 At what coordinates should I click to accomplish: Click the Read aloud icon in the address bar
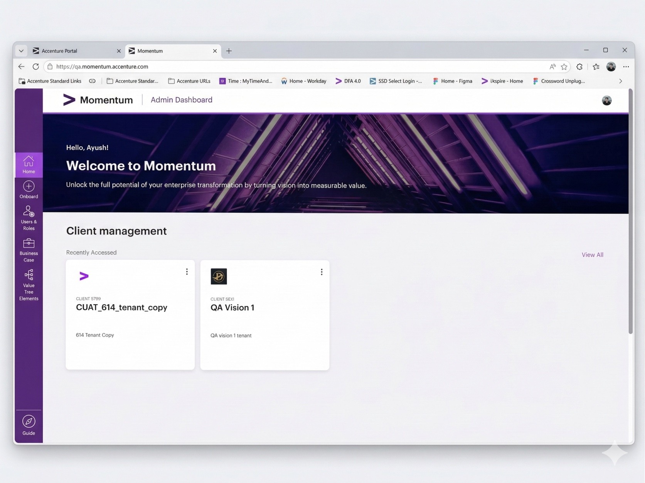pyautogui.click(x=552, y=67)
